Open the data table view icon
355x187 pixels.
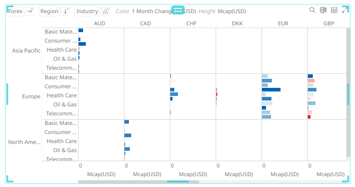point(334,10)
